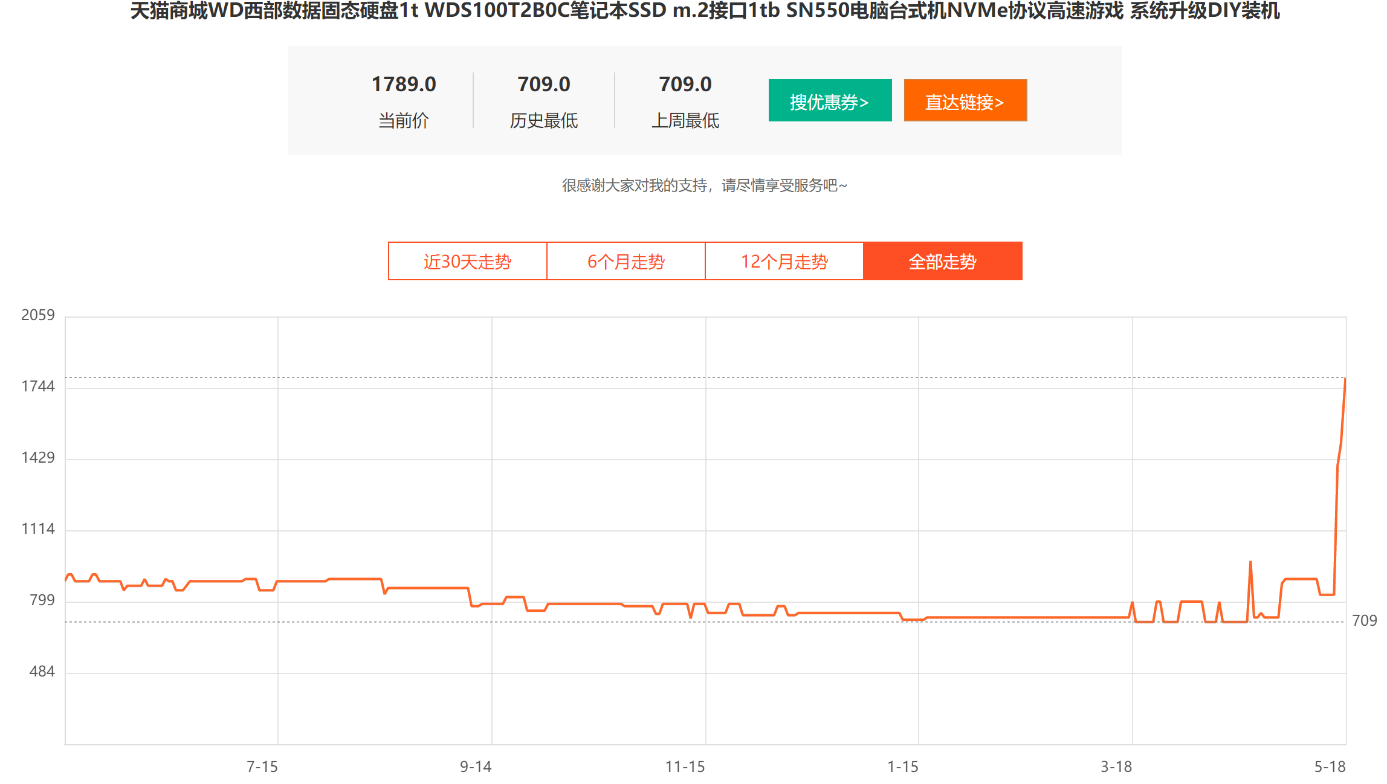The height and width of the screenshot is (784, 1387).
Task: Click the green 搜优惠券 coupon search button
Action: [830, 101]
